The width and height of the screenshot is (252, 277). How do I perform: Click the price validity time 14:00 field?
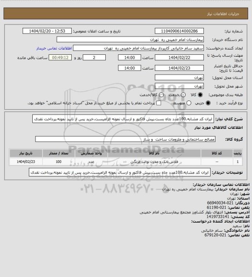[129, 68]
